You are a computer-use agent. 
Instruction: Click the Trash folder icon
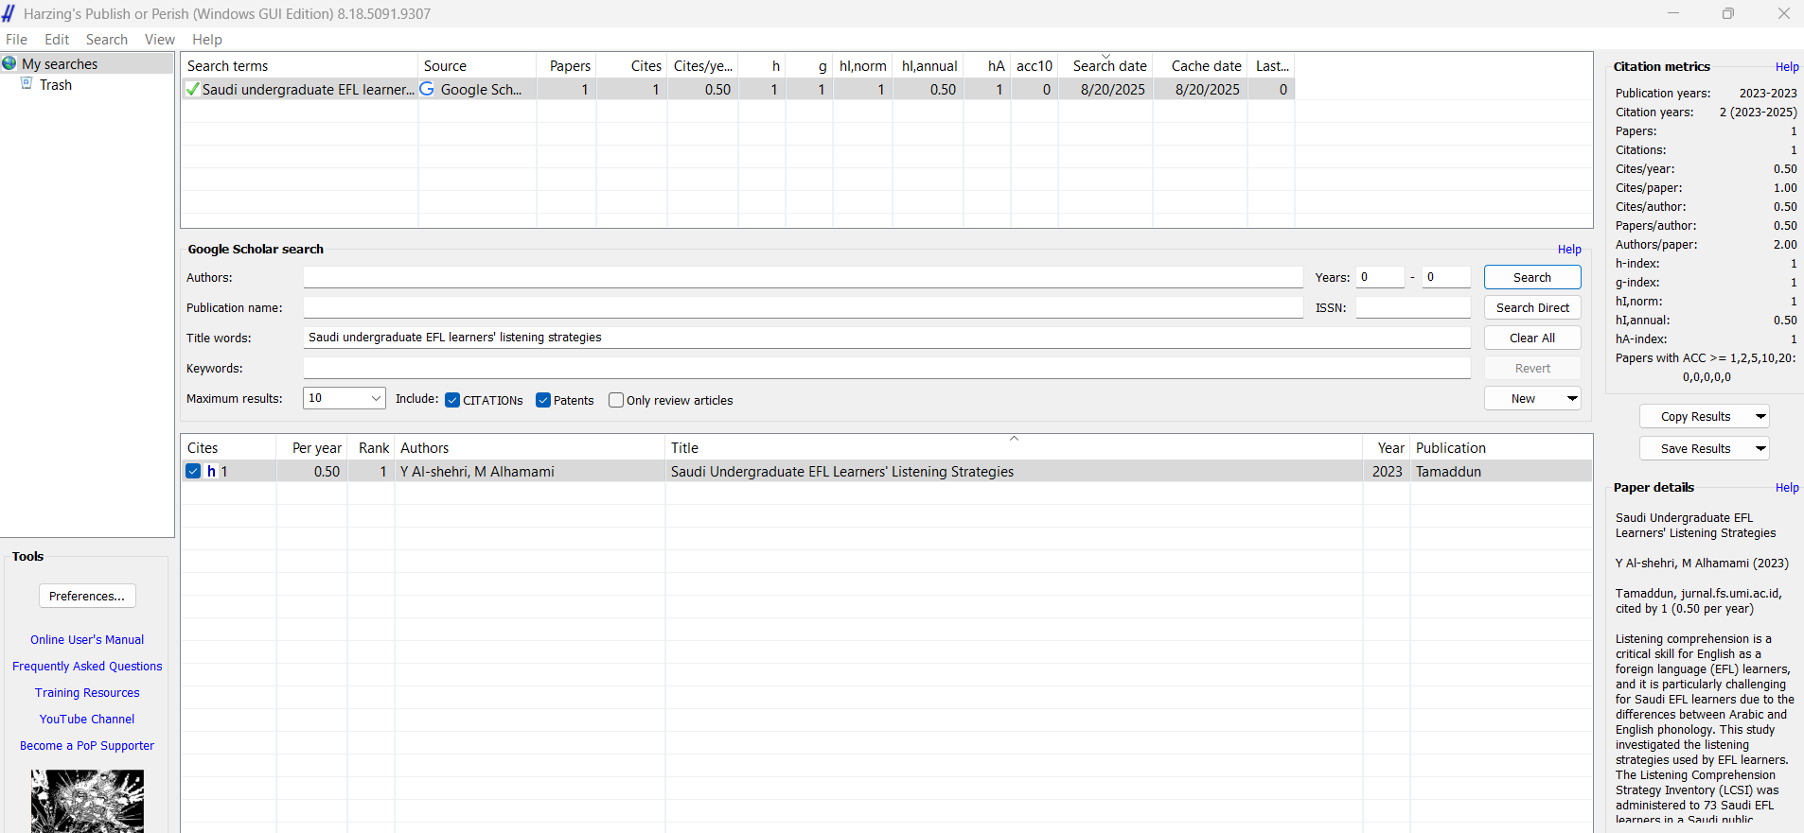(27, 84)
